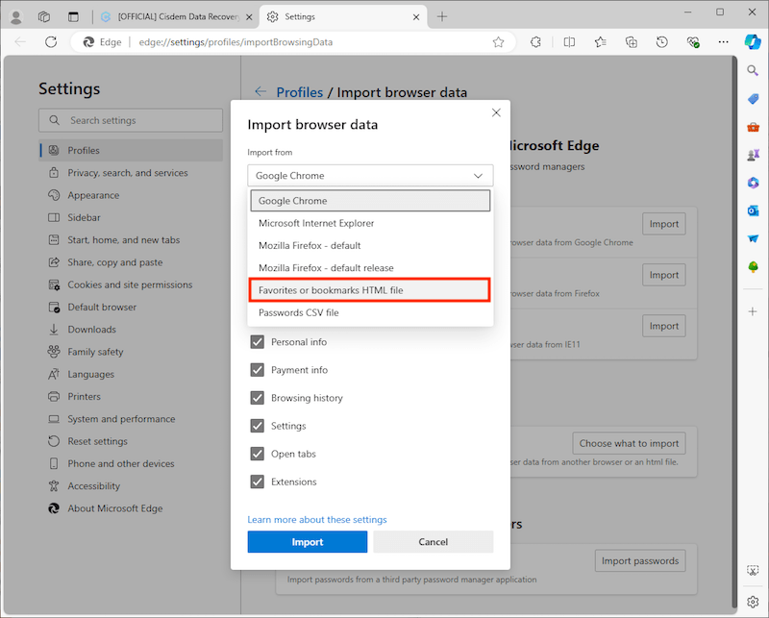Screen dimensions: 769x618
Task: Choose Favorites or bookmarks HTML file
Action: [370, 290]
